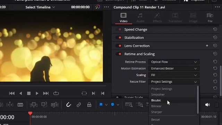Open the viewer options three-dots menu
This screenshot has height=125, width=222.
pyautogui.click(x=106, y=7)
